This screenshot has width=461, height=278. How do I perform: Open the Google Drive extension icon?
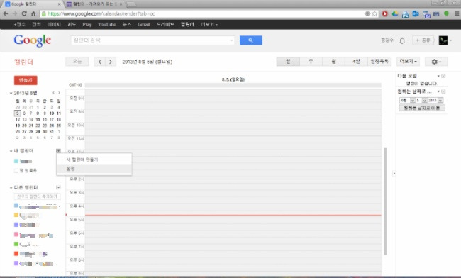395,13
